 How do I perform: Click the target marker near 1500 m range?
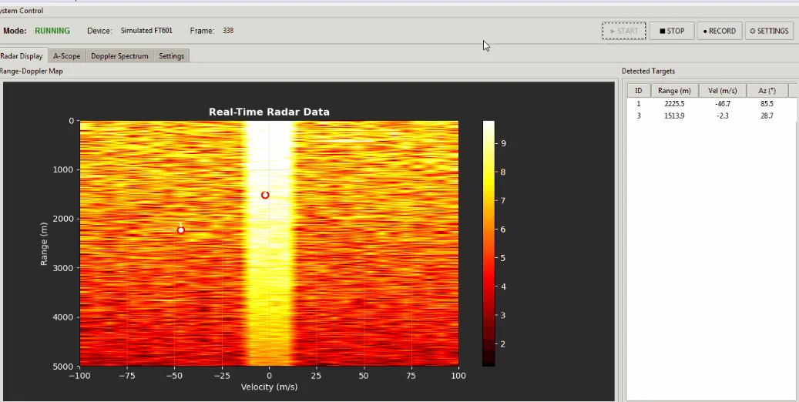point(265,195)
